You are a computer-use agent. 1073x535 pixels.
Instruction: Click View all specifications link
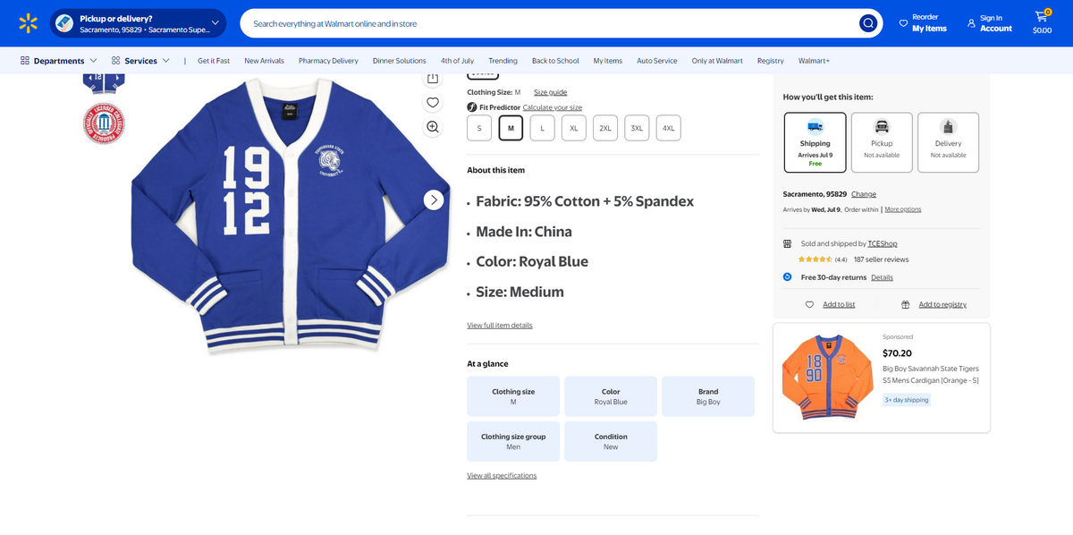(x=502, y=476)
